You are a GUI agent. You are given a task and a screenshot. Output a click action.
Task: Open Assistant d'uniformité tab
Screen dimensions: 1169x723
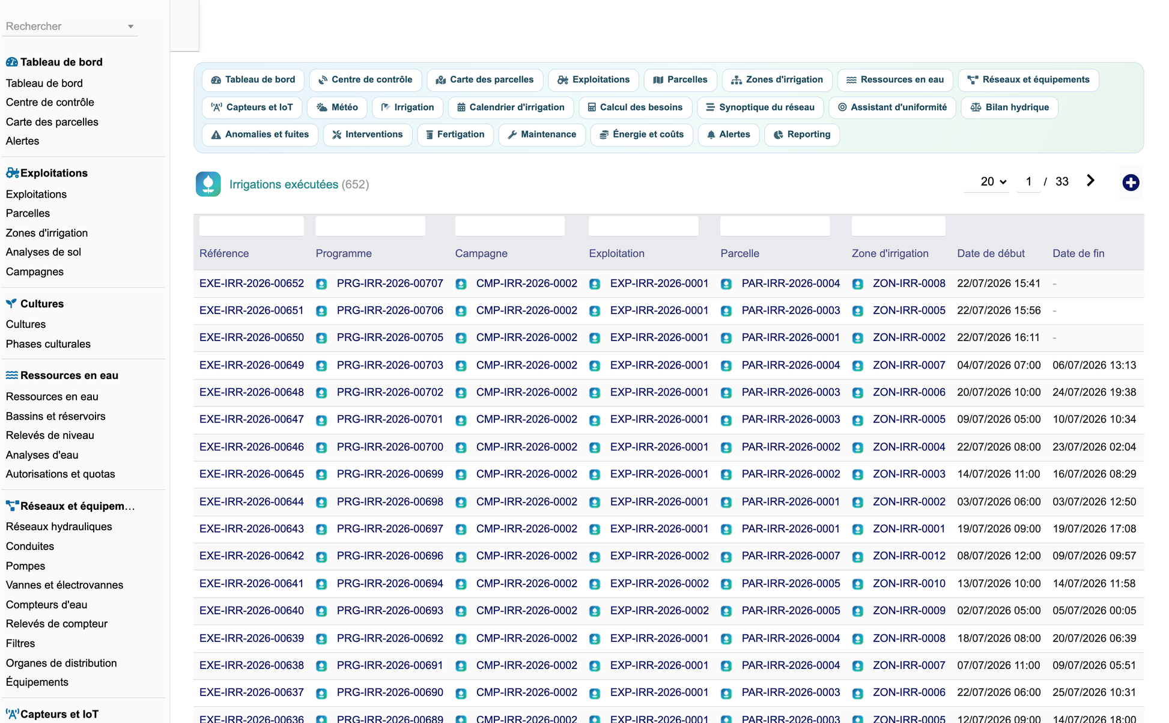click(892, 107)
